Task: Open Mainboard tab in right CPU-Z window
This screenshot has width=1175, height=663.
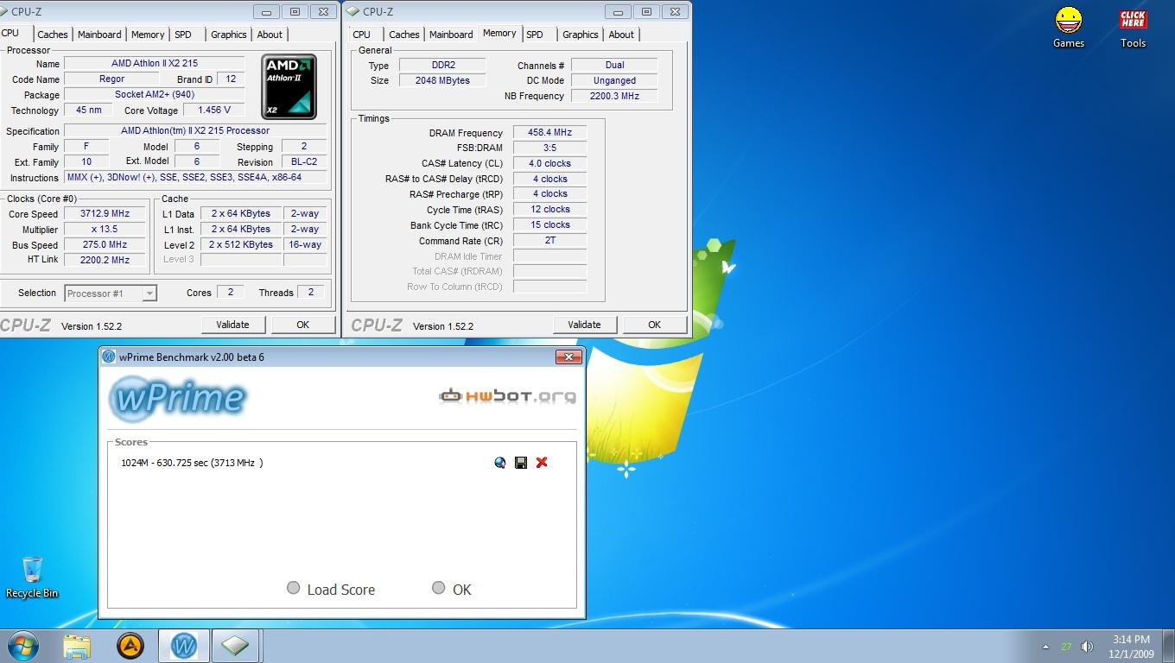Action: [451, 35]
